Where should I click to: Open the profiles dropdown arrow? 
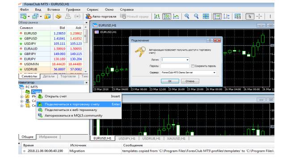pyautogui.click(x=41, y=17)
